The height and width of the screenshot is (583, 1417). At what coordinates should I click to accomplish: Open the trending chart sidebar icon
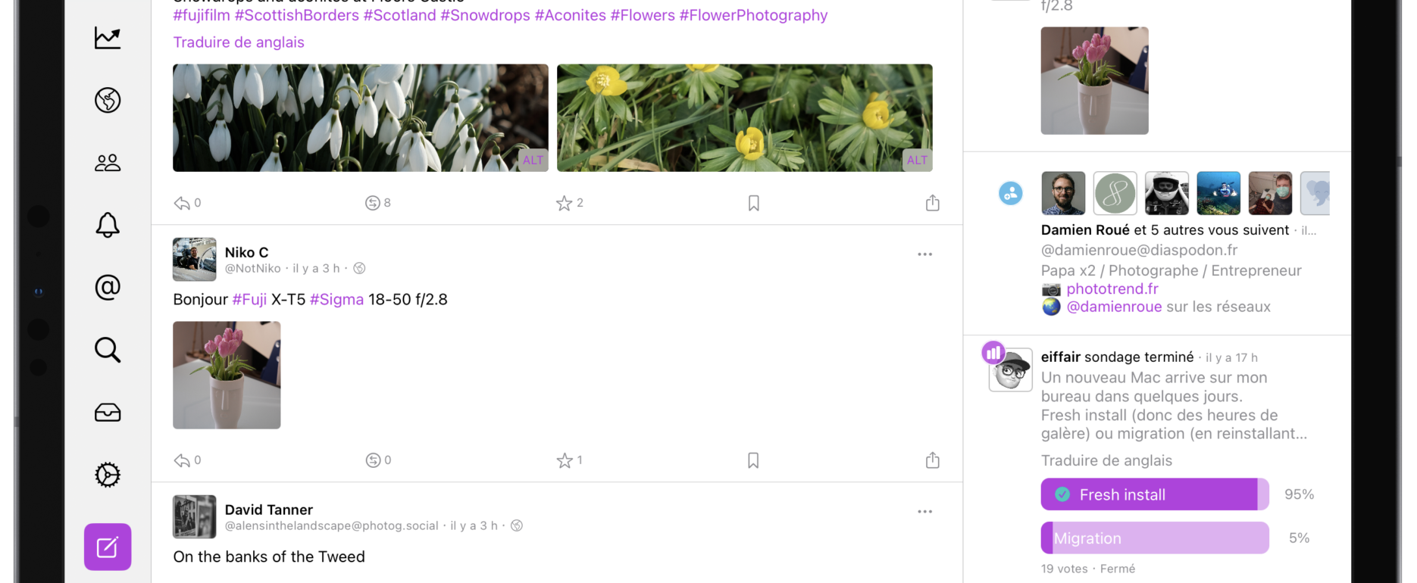point(108,38)
